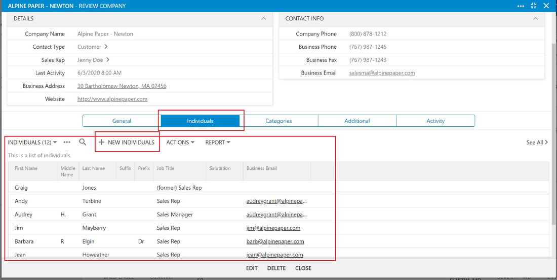
Task: Click the Suffix column header
Action: [x=126, y=168]
